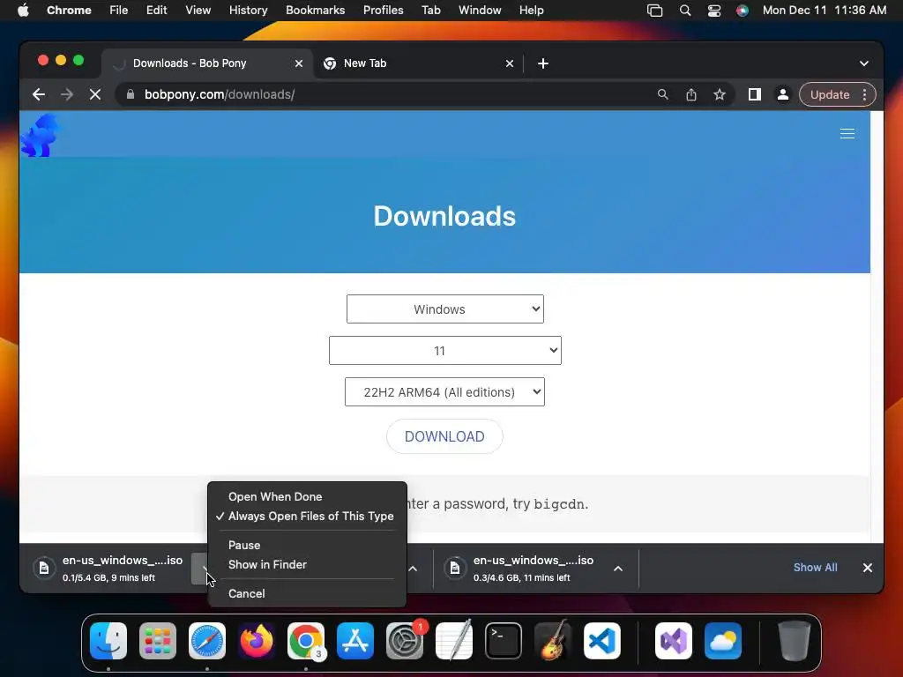Open System Settings from dock

point(404,641)
